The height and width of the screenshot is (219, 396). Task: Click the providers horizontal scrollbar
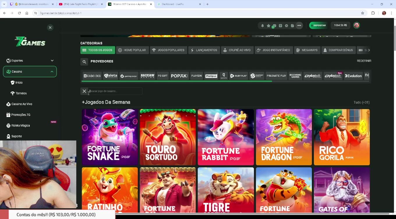coord(177,81)
